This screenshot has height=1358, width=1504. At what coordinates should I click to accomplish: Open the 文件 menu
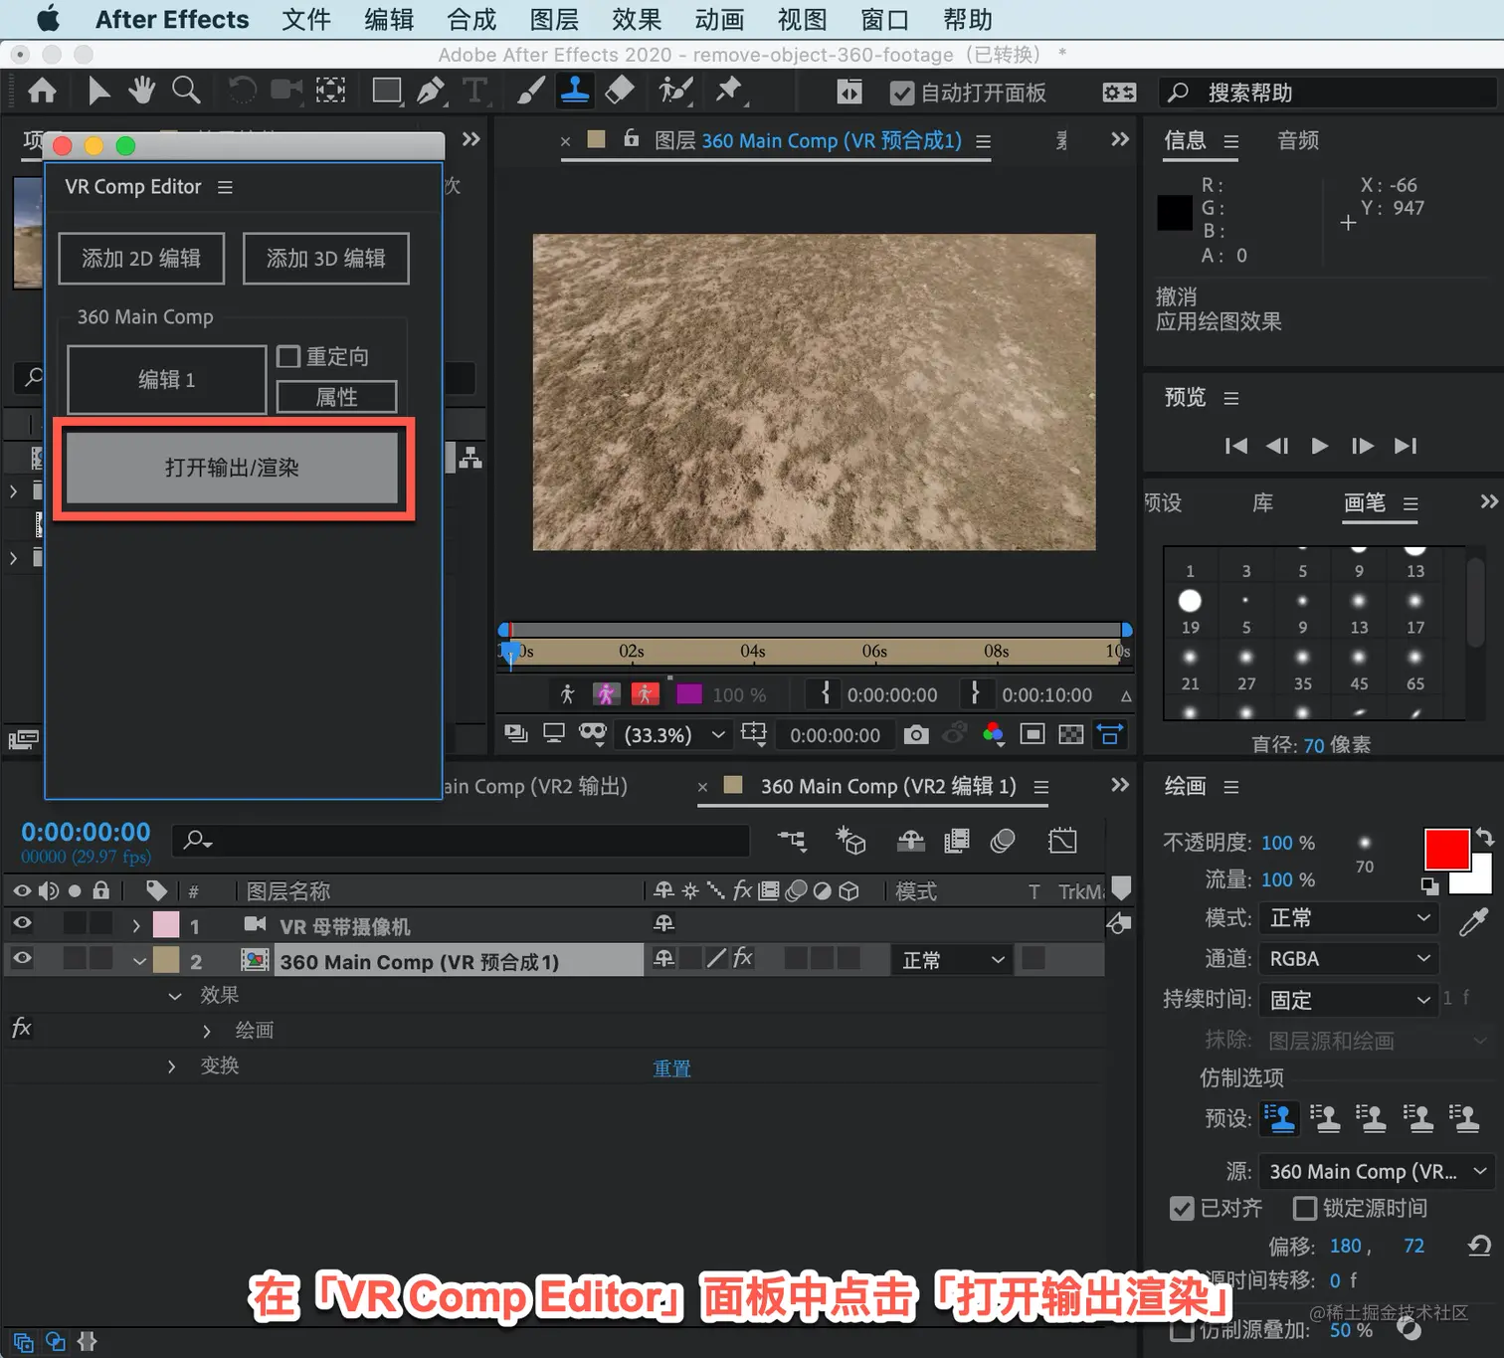coord(306,20)
